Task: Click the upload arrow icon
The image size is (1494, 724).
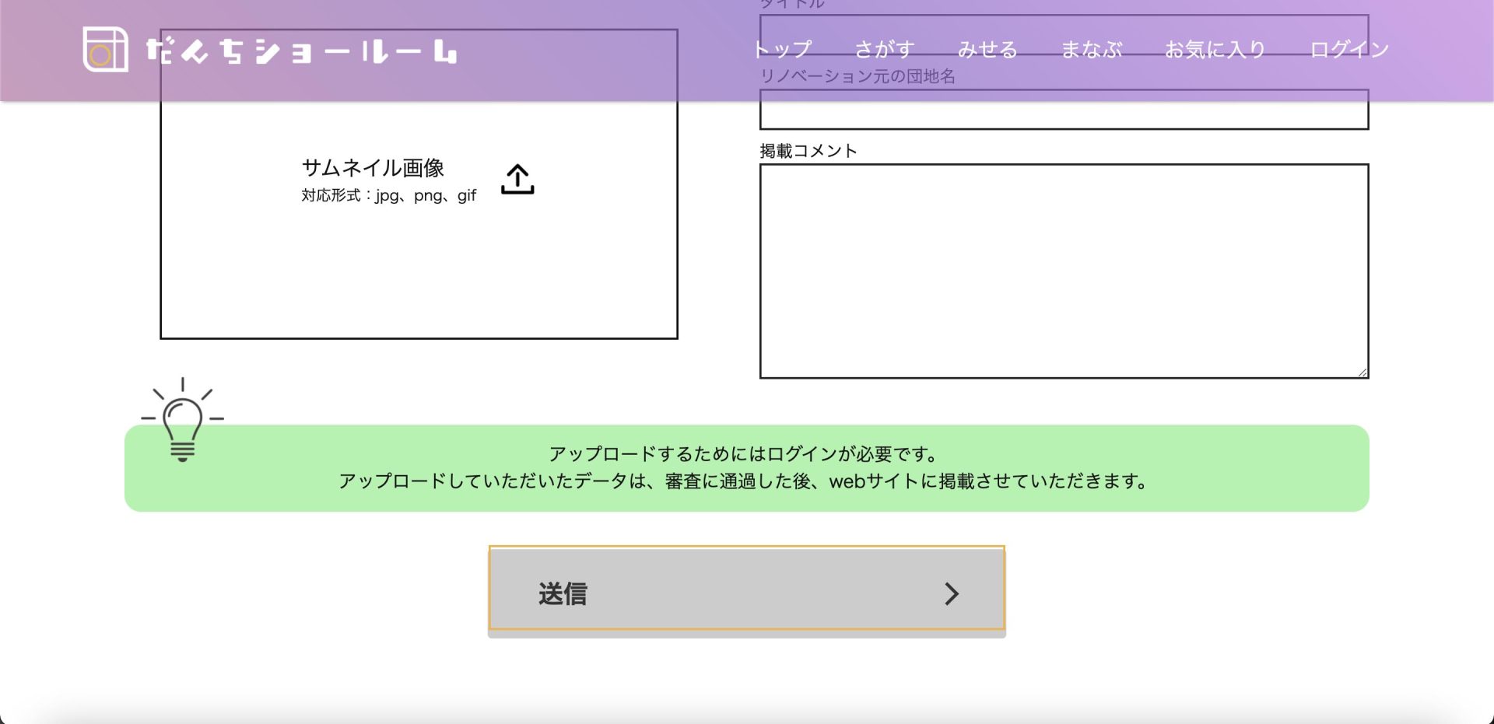Action: click(517, 179)
